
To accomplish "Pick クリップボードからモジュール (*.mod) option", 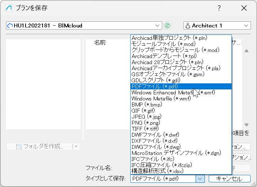I will coord(181,50).
